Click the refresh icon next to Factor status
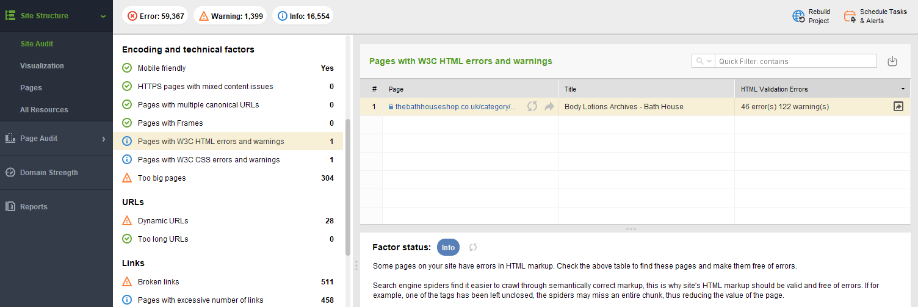This screenshot has width=918, height=307. click(x=472, y=247)
